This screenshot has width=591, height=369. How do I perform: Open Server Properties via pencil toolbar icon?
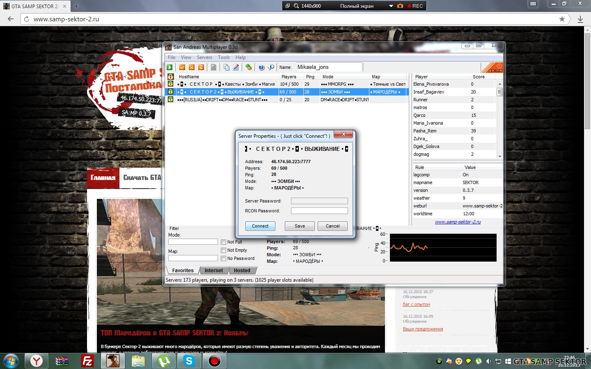click(236, 67)
